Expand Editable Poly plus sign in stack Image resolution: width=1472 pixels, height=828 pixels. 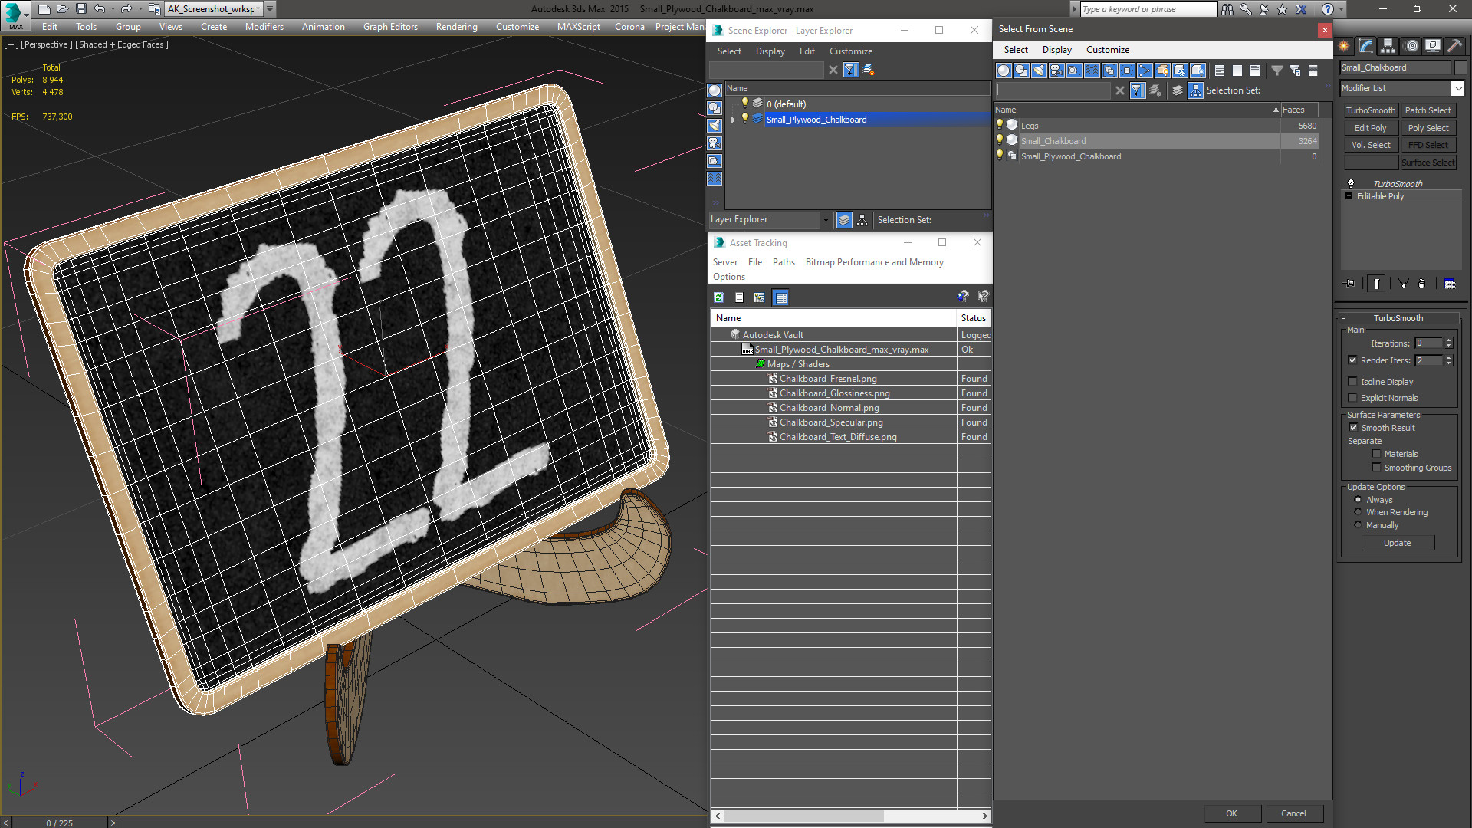(1349, 196)
